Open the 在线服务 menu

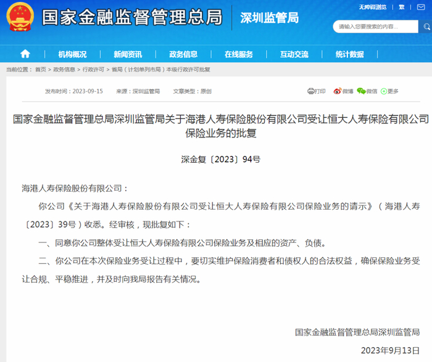[x=239, y=54]
